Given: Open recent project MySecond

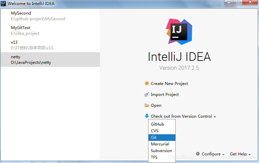Looking at the screenshot, I should [x=50, y=16].
